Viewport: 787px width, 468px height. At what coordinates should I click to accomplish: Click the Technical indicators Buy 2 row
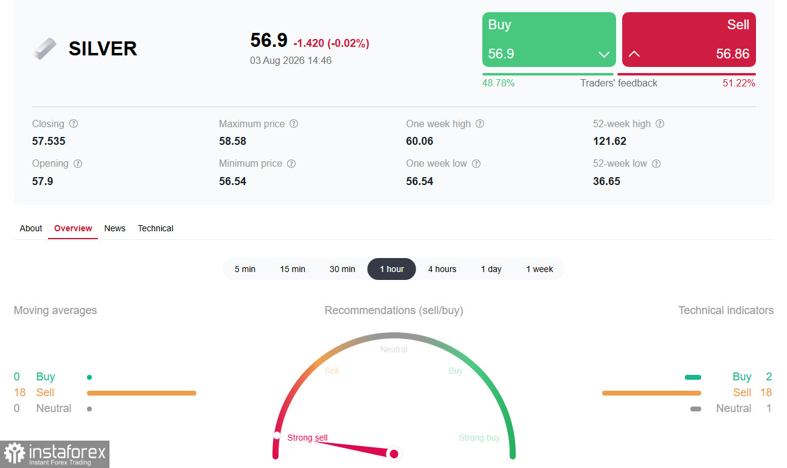[x=729, y=377]
